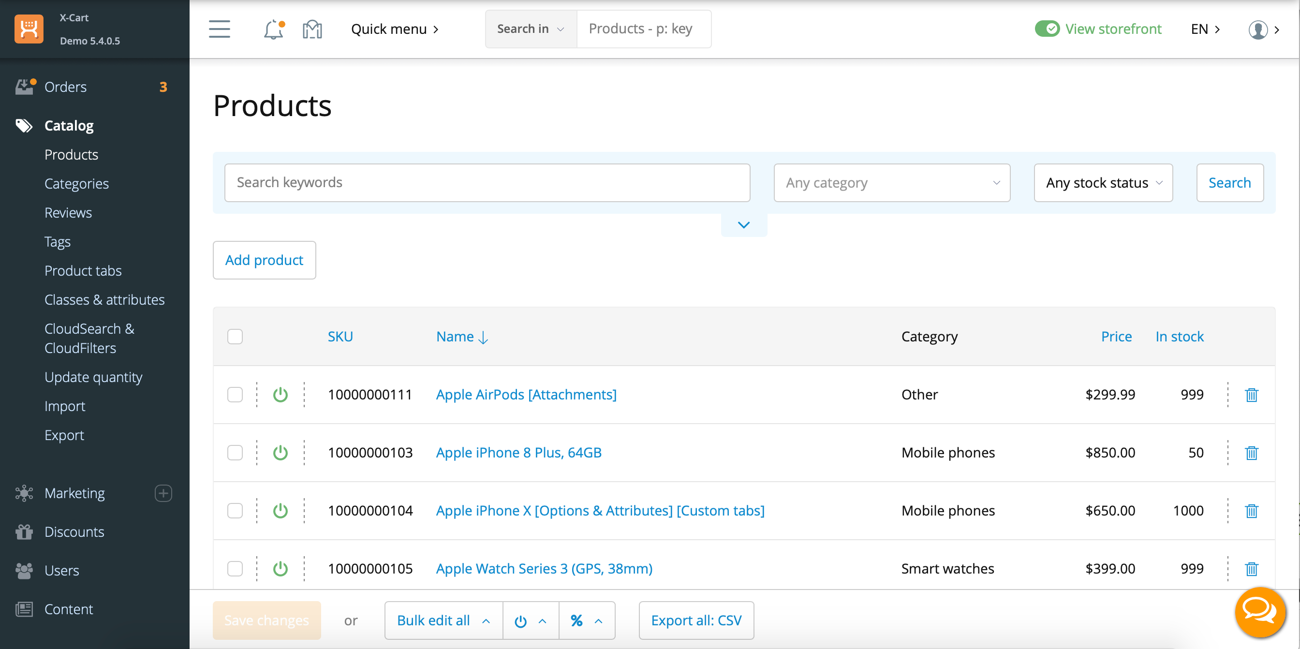Sort the table by In stock column
Image resolution: width=1300 pixels, height=649 pixels.
1180,337
